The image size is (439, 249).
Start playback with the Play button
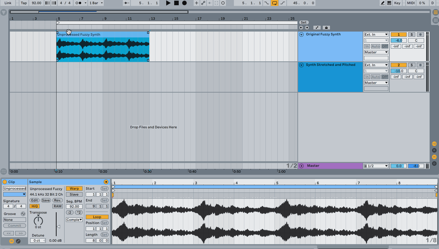(x=168, y=3)
